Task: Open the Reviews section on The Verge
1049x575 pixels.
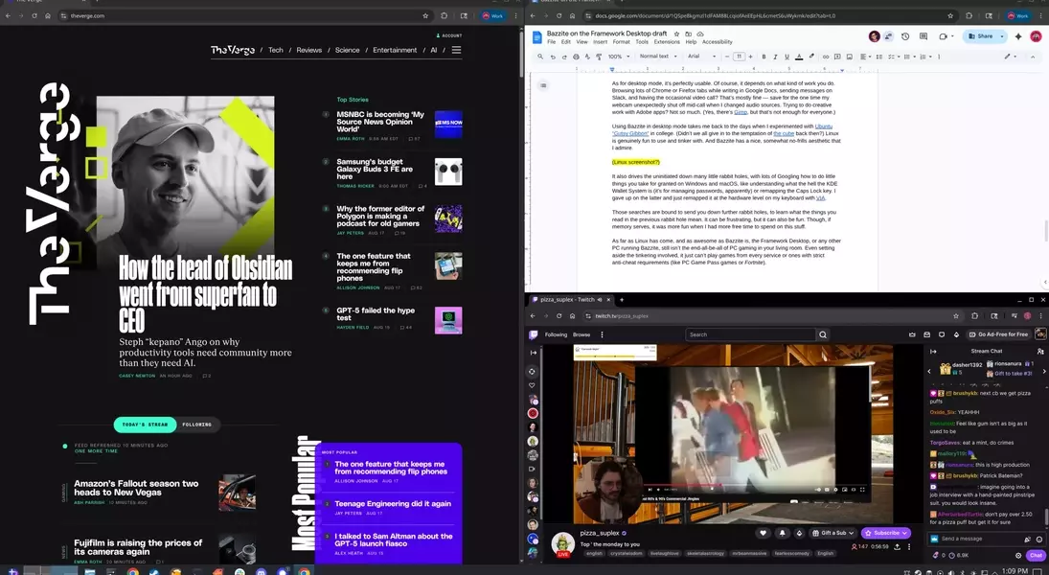Action: [308, 50]
